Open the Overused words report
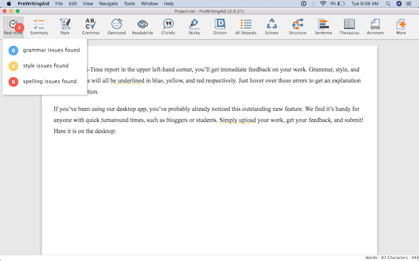Screen dimensions: 419x261 tap(117, 27)
